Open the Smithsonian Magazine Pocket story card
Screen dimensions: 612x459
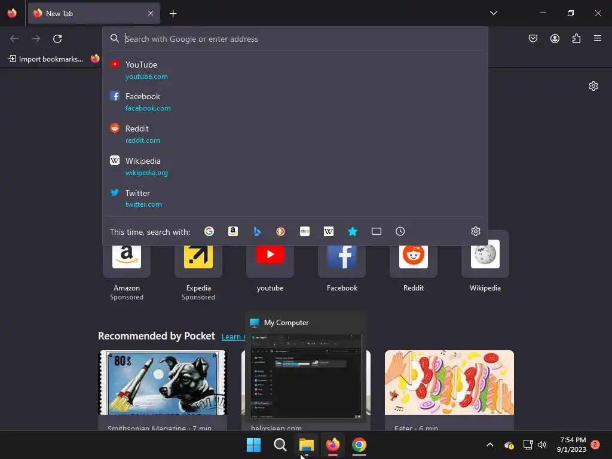pyautogui.click(x=163, y=390)
